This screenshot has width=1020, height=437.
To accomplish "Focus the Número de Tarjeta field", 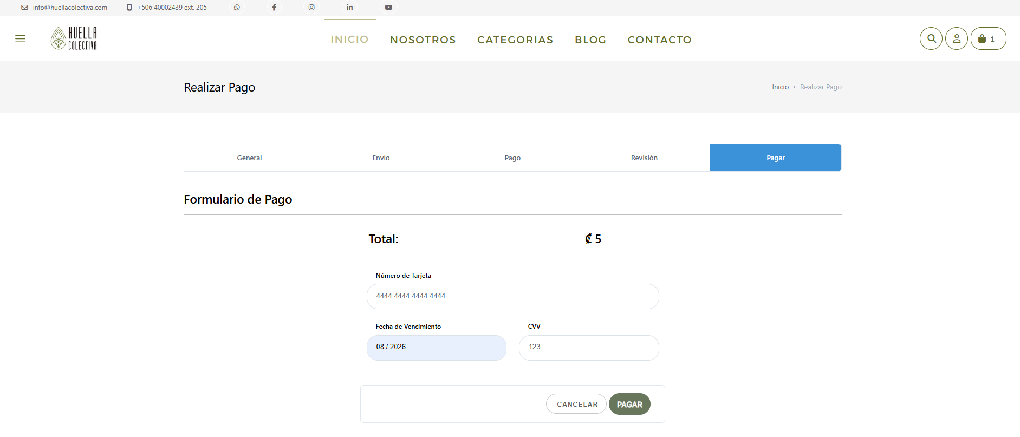I will tap(512, 296).
